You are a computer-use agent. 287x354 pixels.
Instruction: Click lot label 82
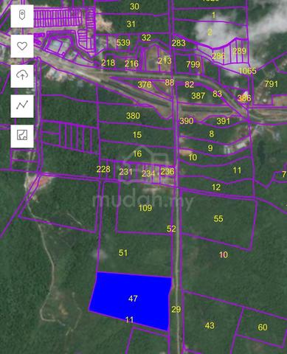pos(190,85)
